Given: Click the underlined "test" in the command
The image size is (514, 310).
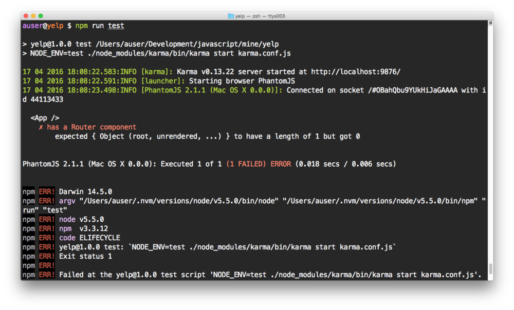Looking at the screenshot, I should point(116,26).
